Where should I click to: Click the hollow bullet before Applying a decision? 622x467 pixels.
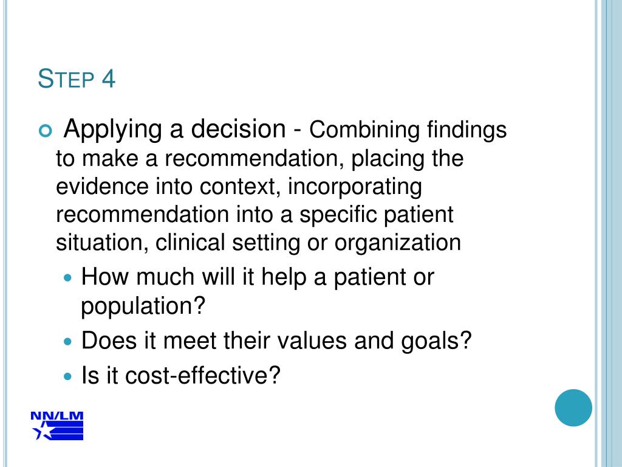(x=46, y=131)
